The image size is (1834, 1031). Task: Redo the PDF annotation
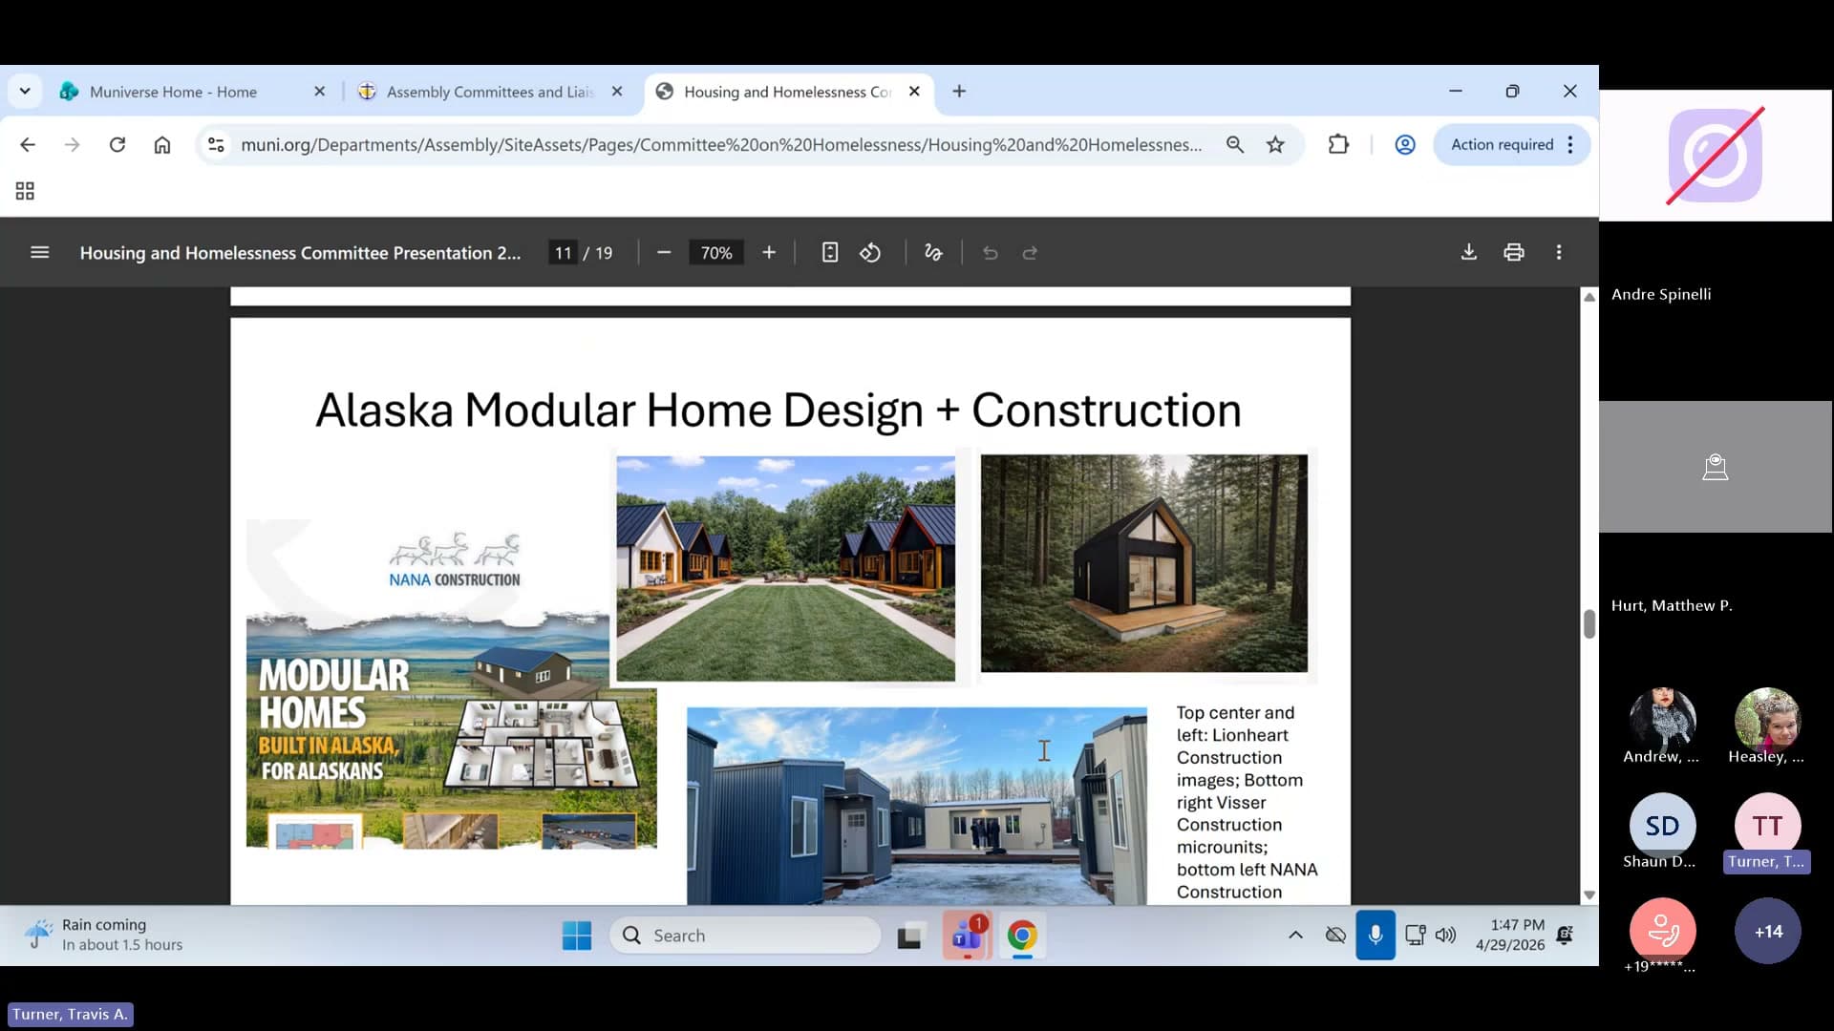coord(1030,253)
